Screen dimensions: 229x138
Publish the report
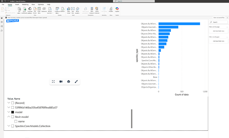111,10
